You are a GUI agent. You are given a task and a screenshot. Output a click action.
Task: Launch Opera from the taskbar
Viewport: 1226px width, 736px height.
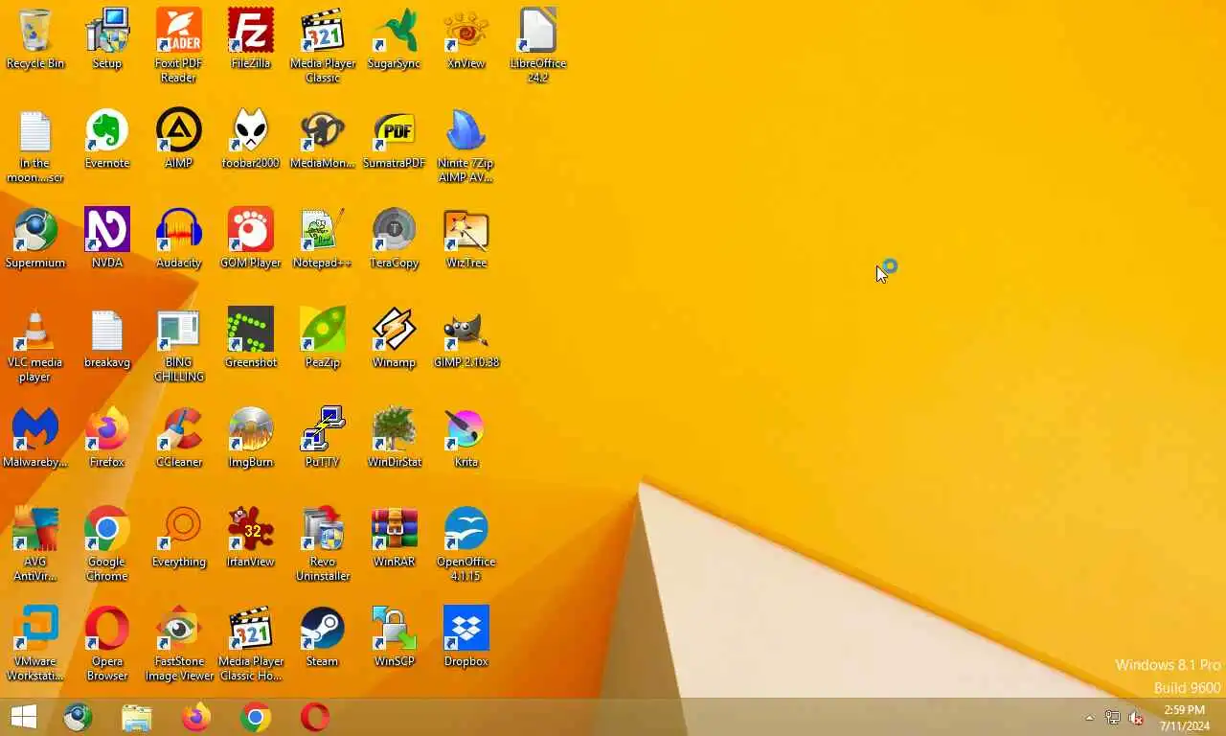(315, 717)
